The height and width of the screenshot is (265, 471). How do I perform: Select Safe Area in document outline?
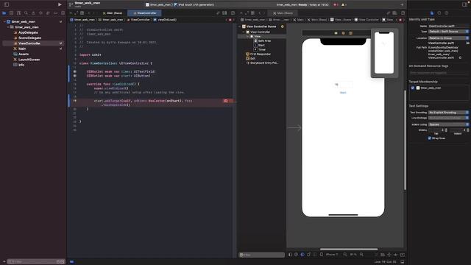(x=264, y=41)
